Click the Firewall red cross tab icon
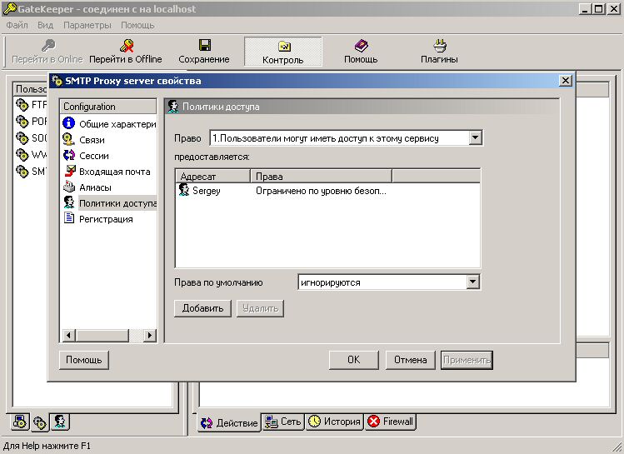This screenshot has width=624, height=454. pyautogui.click(x=374, y=421)
